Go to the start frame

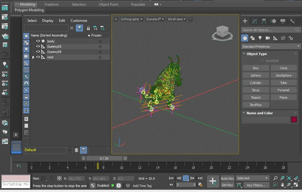[x=171, y=178]
